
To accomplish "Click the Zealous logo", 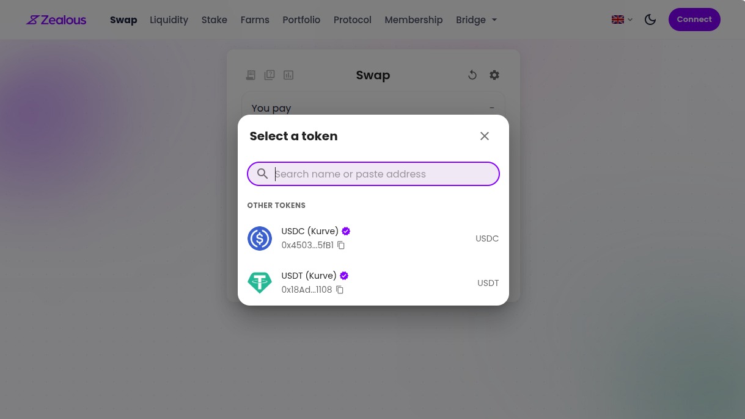I will (56, 20).
